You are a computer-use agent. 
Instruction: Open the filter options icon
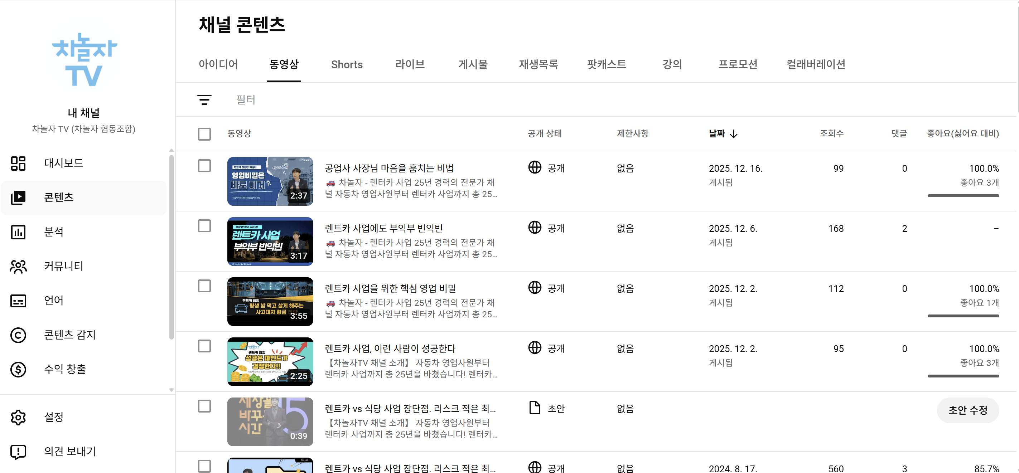point(204,99)
